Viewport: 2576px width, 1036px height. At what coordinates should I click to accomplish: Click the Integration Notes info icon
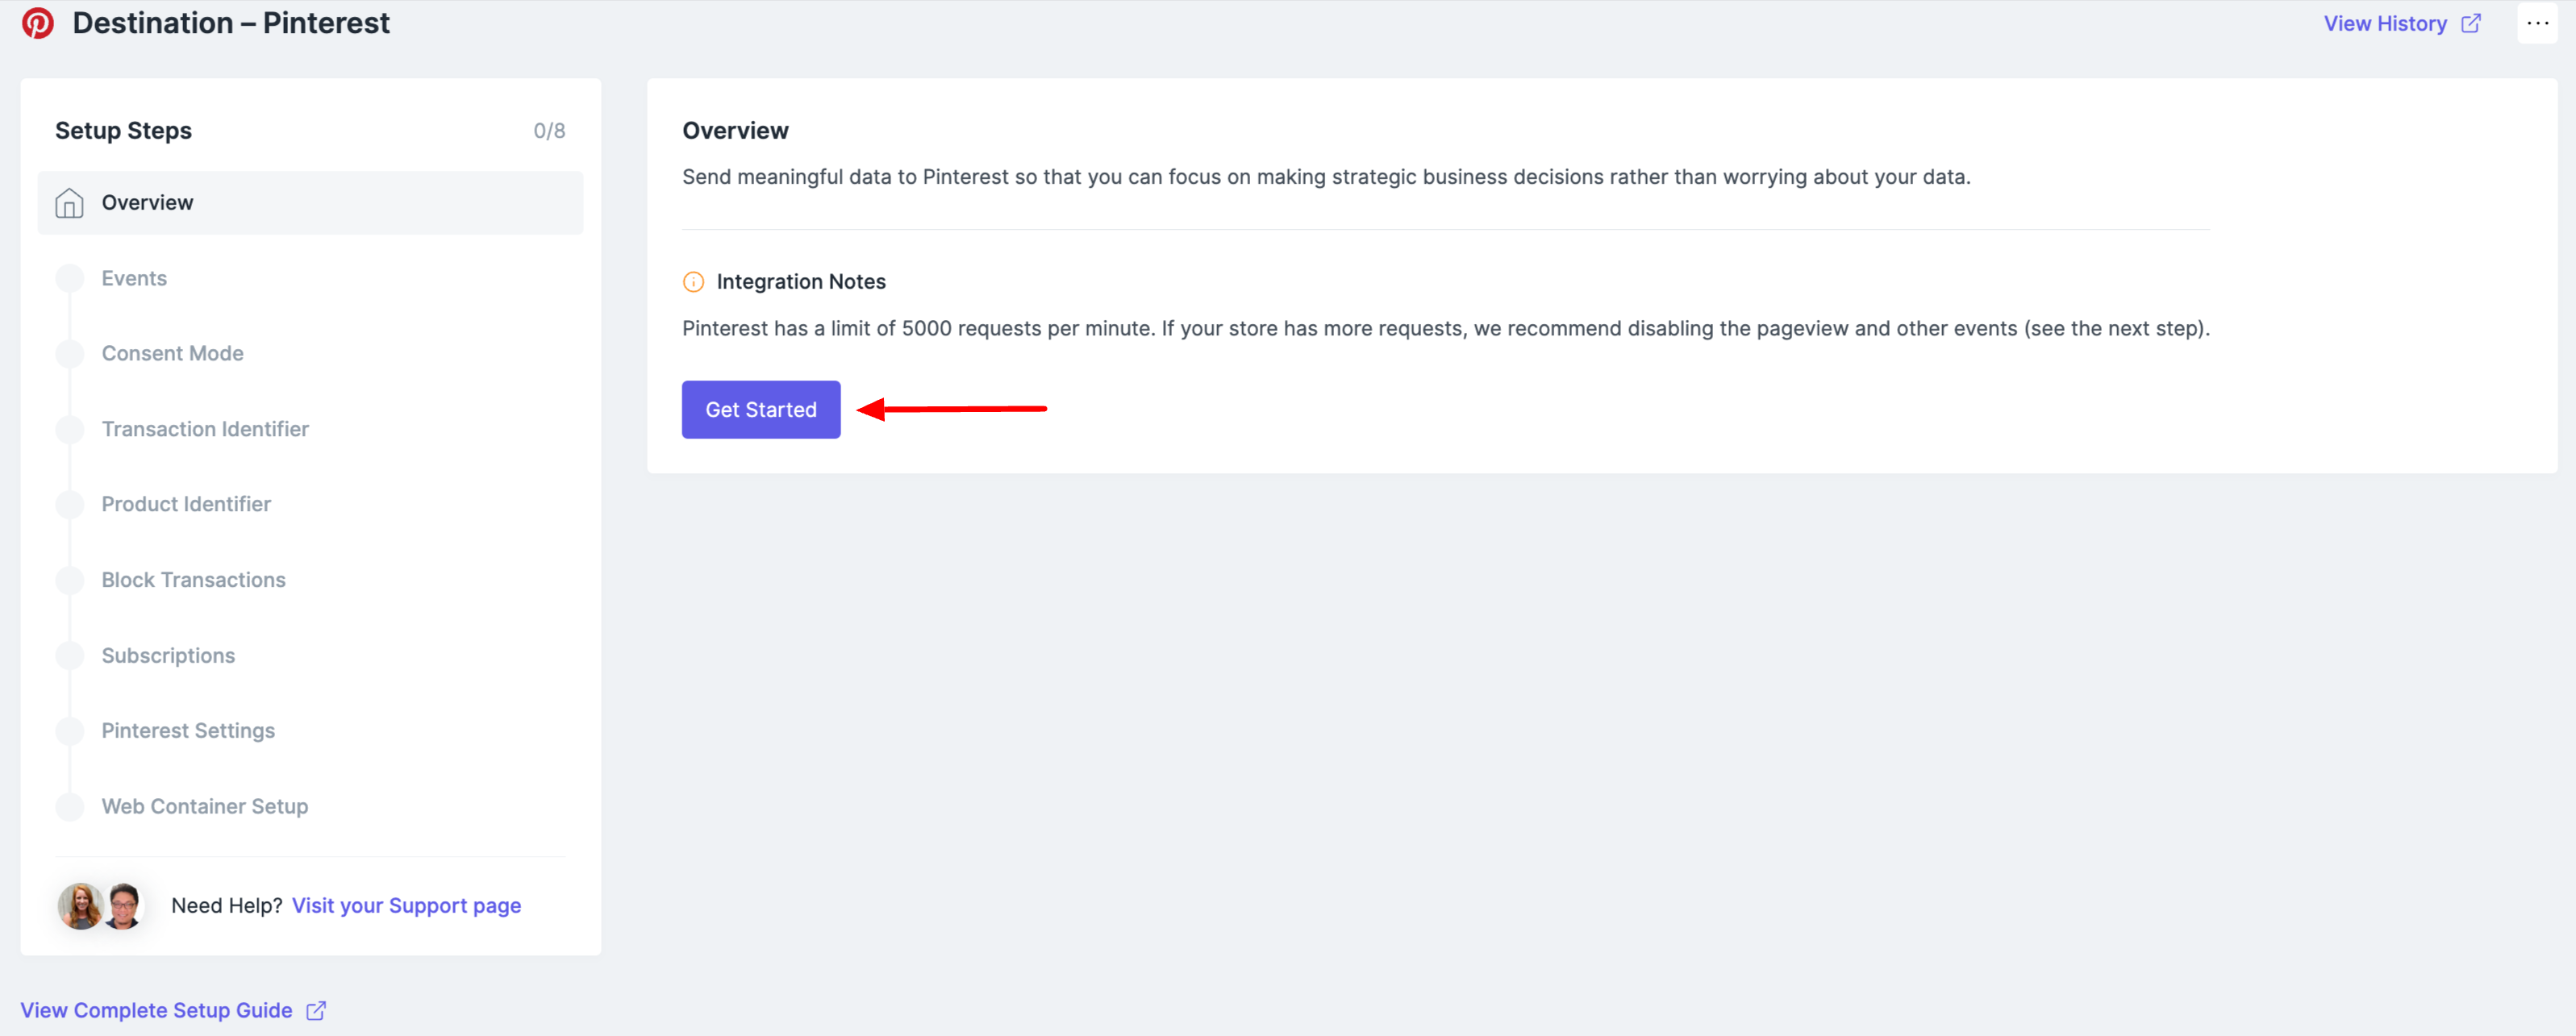pyautogui.click(x=693, y=282)
